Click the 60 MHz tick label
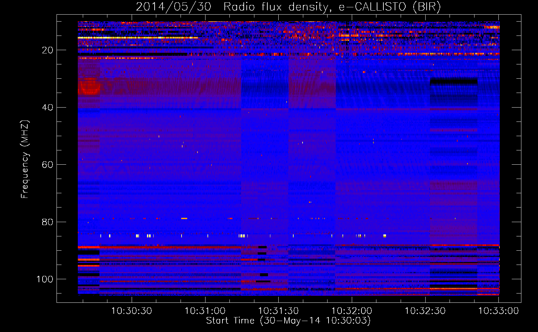 coord(48,165)
